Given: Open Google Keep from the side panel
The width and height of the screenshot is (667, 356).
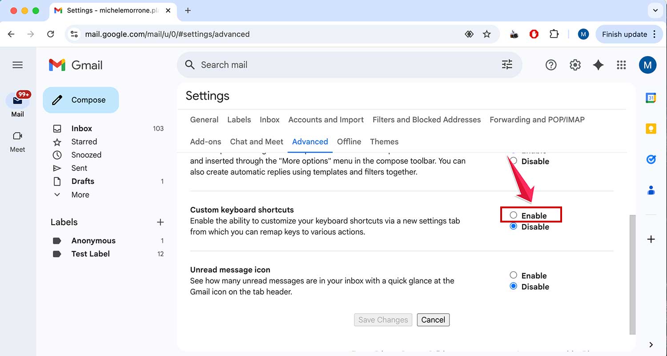Looking at the screenshot, I should [x=651, y=128].
